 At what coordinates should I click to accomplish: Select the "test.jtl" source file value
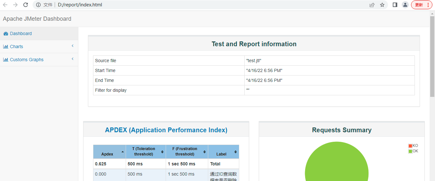(x=254, y=61)
